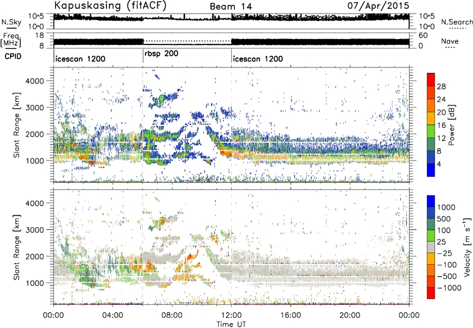Click the 'N.Sky' legend label

11,22
